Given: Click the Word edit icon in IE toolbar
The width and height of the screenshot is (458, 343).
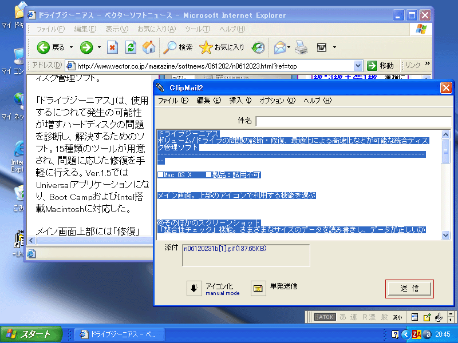Looking at the screenshot, I should pyautogui.click(x=322, y=47).
